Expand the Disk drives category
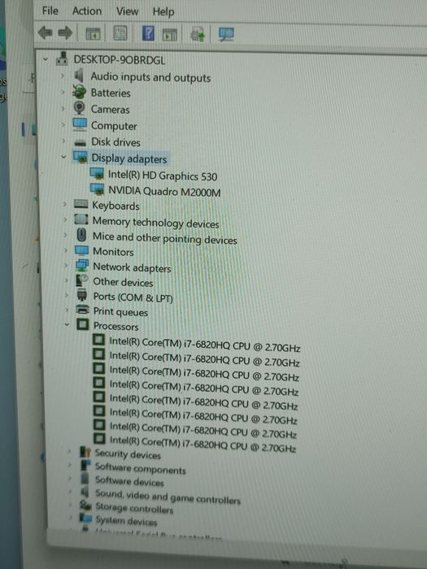This screenshot has height=569, width=427. click(x=63, y=141)
